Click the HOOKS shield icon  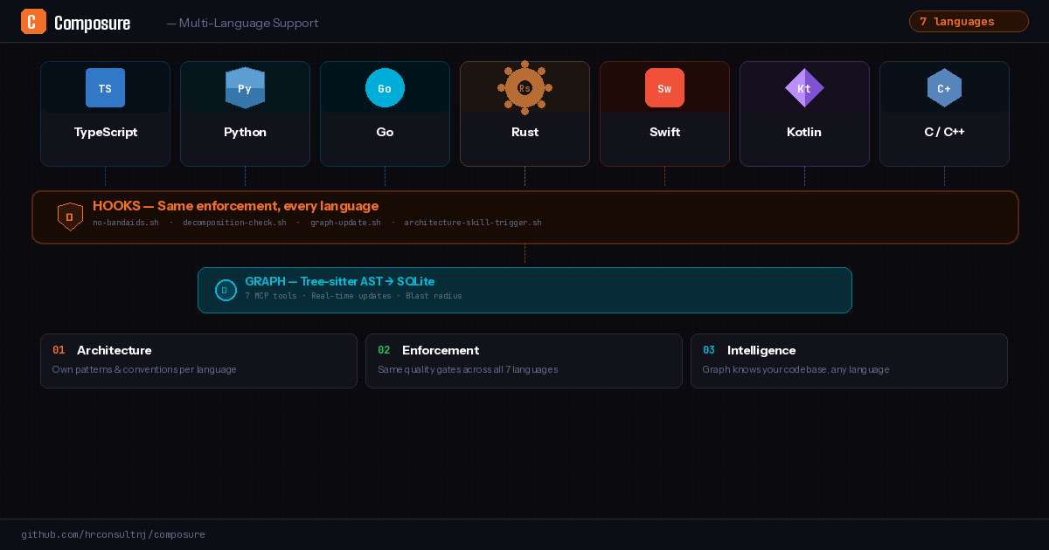click(70, 216)
